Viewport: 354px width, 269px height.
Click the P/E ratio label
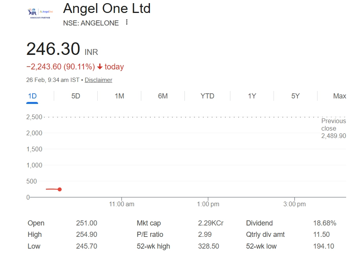[x=150, y=234]
